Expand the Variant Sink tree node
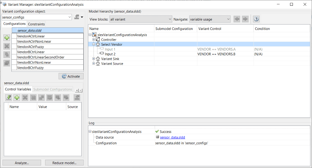This screenshot has height=168, width=312. (94, 59)
